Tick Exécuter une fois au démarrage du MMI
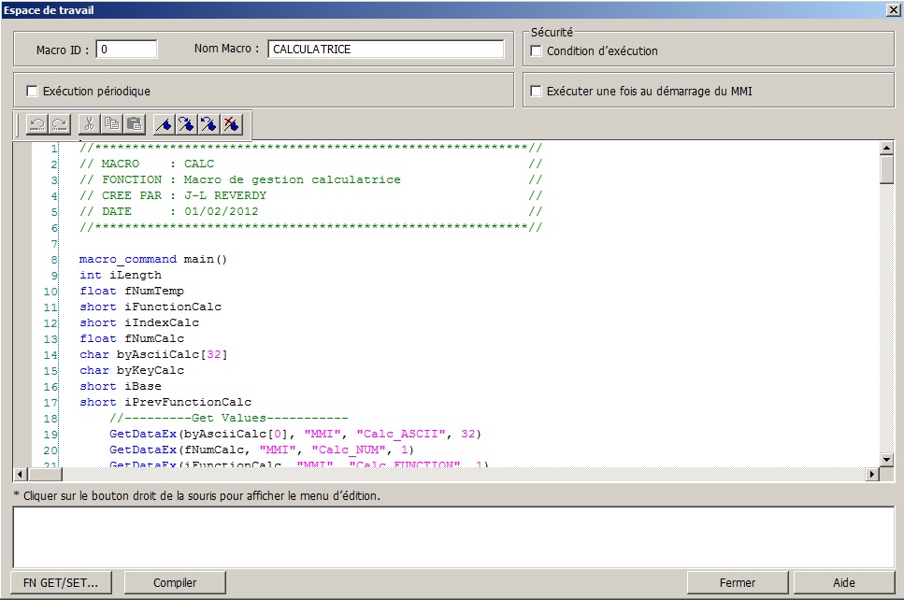 537,92
